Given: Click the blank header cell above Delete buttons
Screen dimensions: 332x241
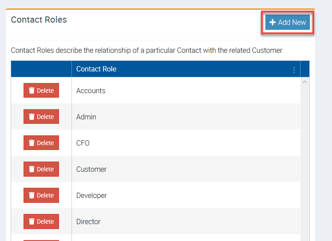Looking at the screenshot, I should 41,69.
